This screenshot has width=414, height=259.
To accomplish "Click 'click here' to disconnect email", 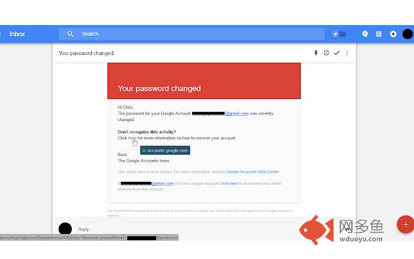I will coord(229,183).
